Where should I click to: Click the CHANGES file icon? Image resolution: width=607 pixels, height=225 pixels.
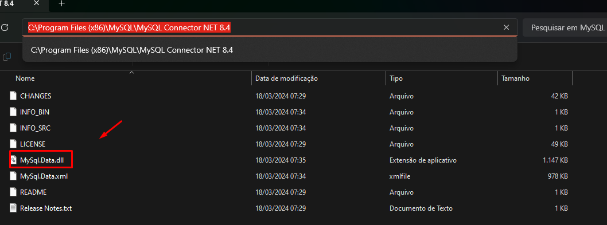click(x=14, y=96)
